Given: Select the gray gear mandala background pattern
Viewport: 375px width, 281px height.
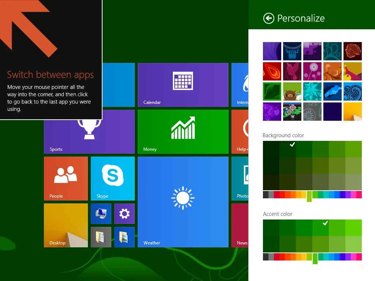Looking at the screenshot, I should [312, 112].
